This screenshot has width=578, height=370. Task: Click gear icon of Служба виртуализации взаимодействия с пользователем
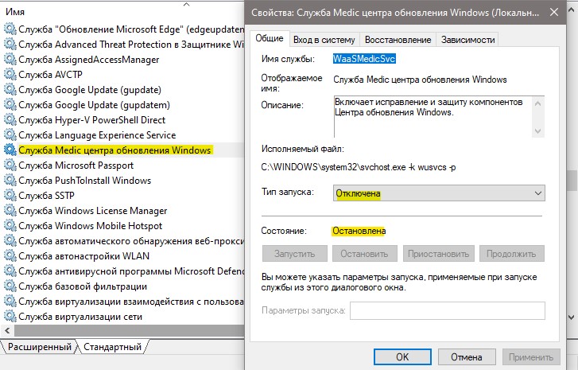click(x=10, y=302)
